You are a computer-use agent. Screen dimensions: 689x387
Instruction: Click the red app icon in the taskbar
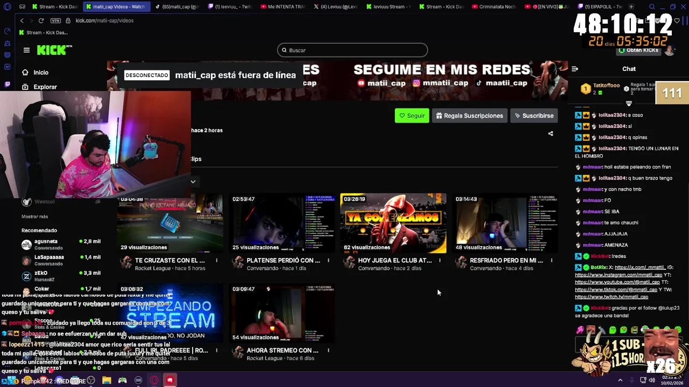(170, 381)
